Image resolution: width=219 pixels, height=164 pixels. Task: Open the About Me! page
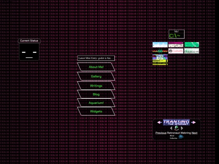click(x=96, y=67)
